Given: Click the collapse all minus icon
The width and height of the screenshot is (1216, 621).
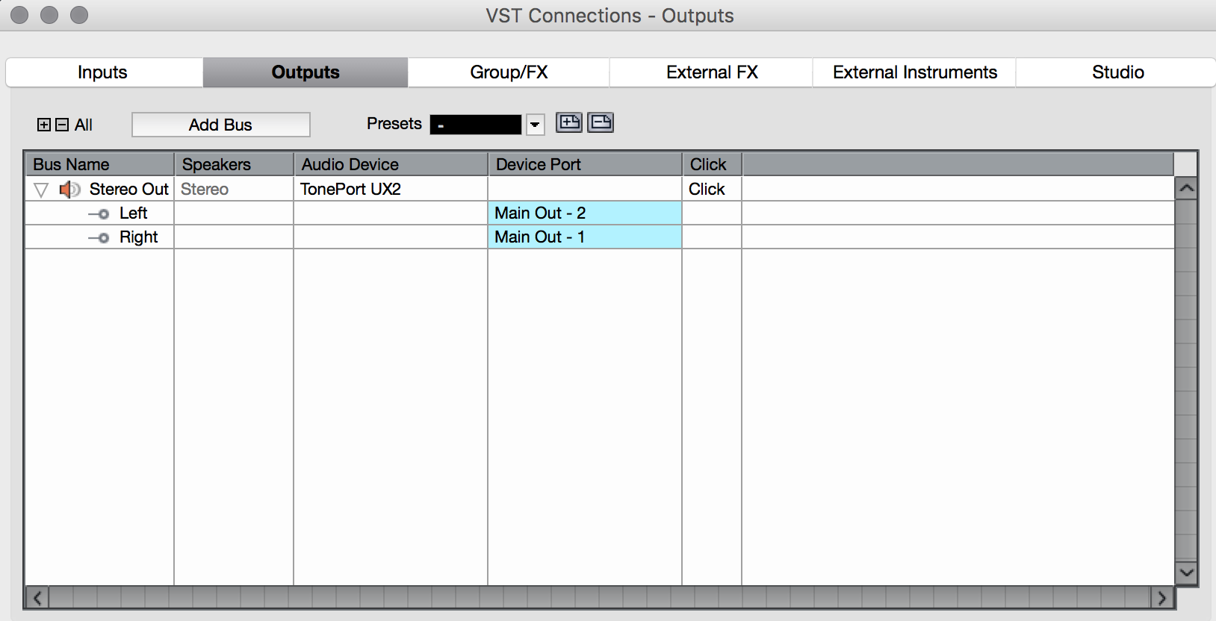Looking at the screenshot, I should [62, 125].
